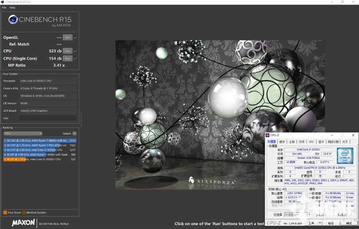Toggle the CPU test checkmark
The width and height of the screenshot is (359, 229).
tap(75, 51)
